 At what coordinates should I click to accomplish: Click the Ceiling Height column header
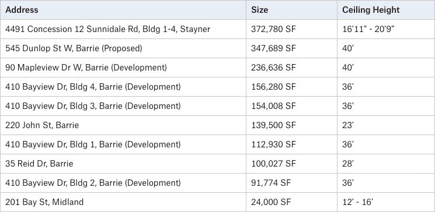371,10
